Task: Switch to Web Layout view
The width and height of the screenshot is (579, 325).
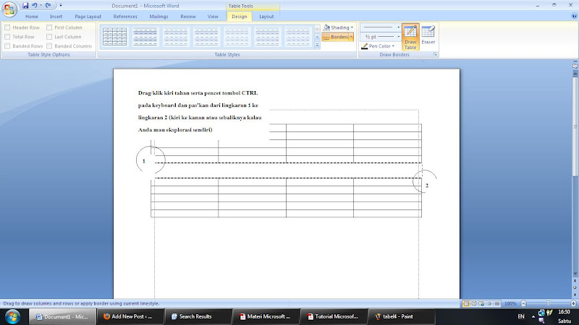Action: 481,303
